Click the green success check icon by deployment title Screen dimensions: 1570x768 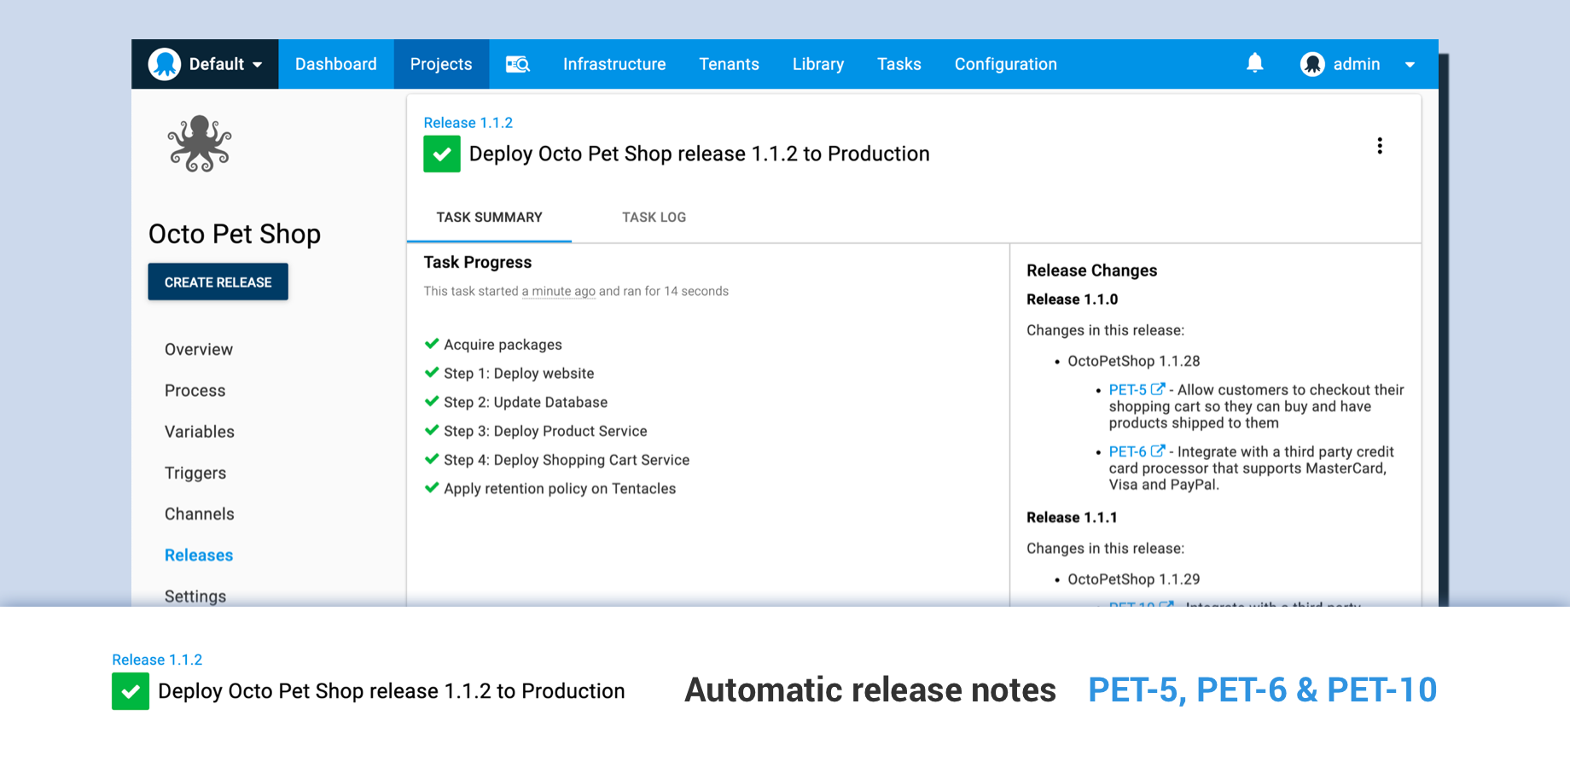442,154
